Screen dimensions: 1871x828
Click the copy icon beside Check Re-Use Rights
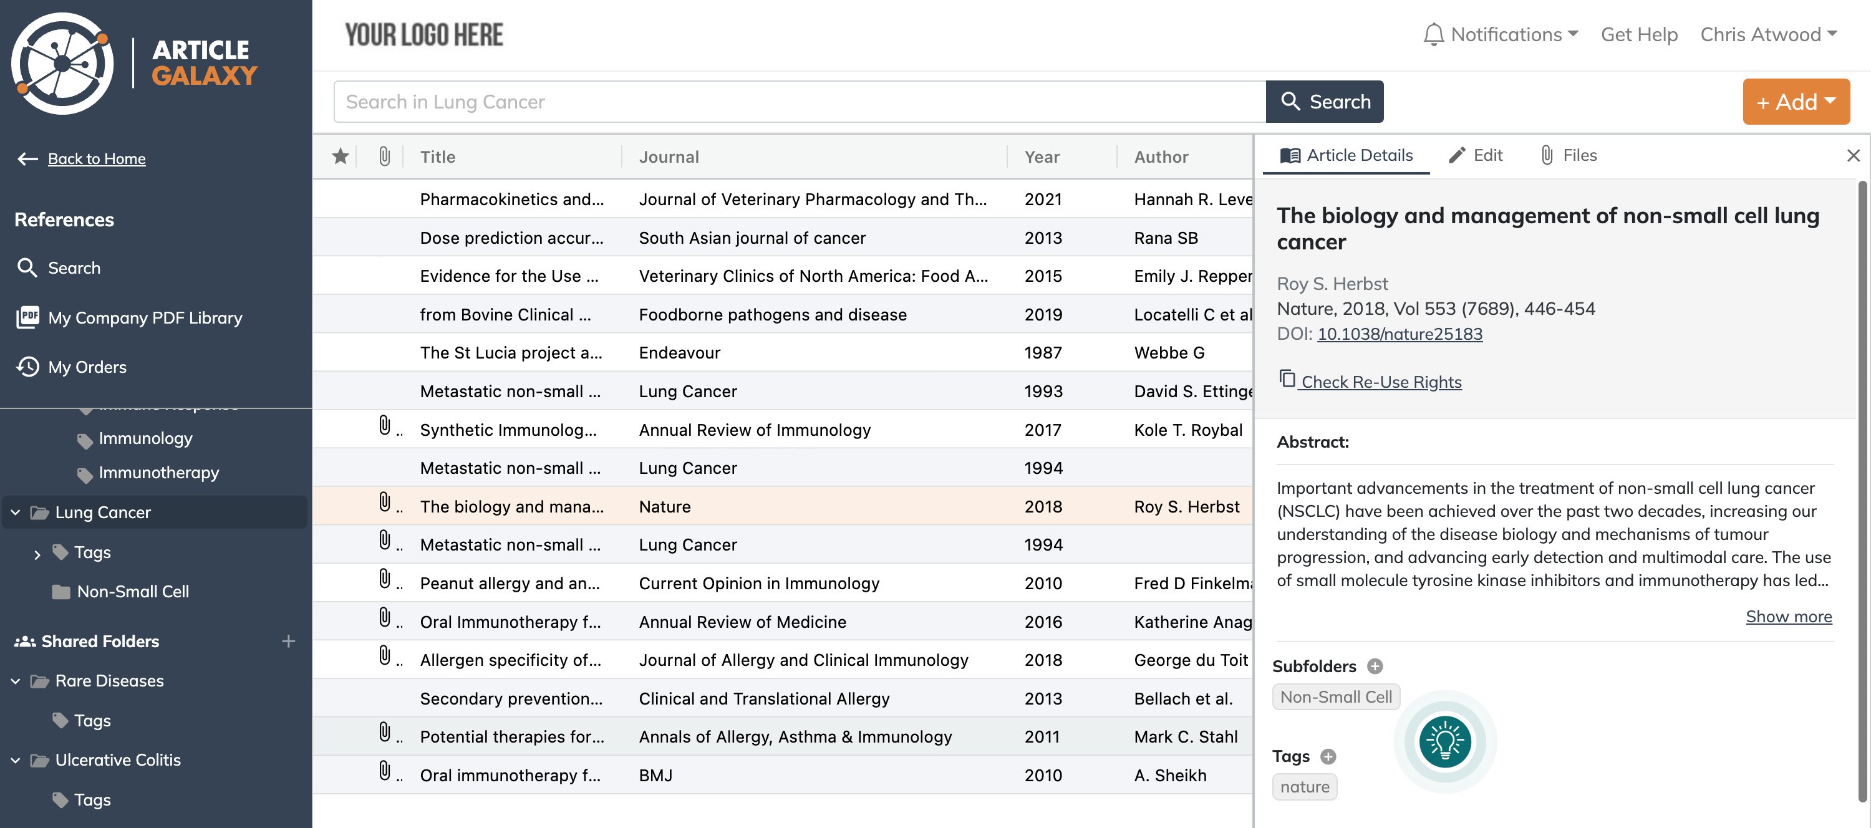1287,378
